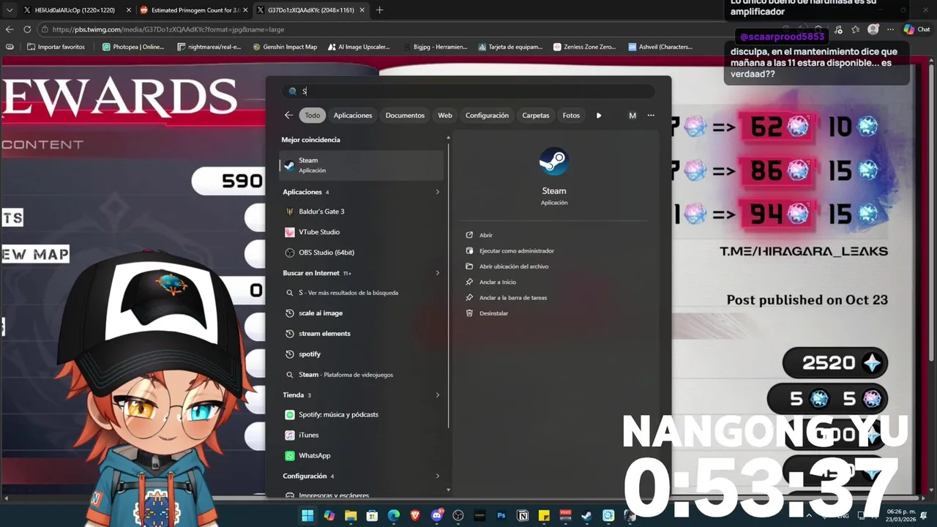Switch to Documentos search filter
The image size is (937, 527).
(x=405, y=115)
